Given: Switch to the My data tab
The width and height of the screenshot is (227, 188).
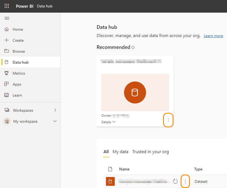Looking at the screenshot, I should point(120,152).
